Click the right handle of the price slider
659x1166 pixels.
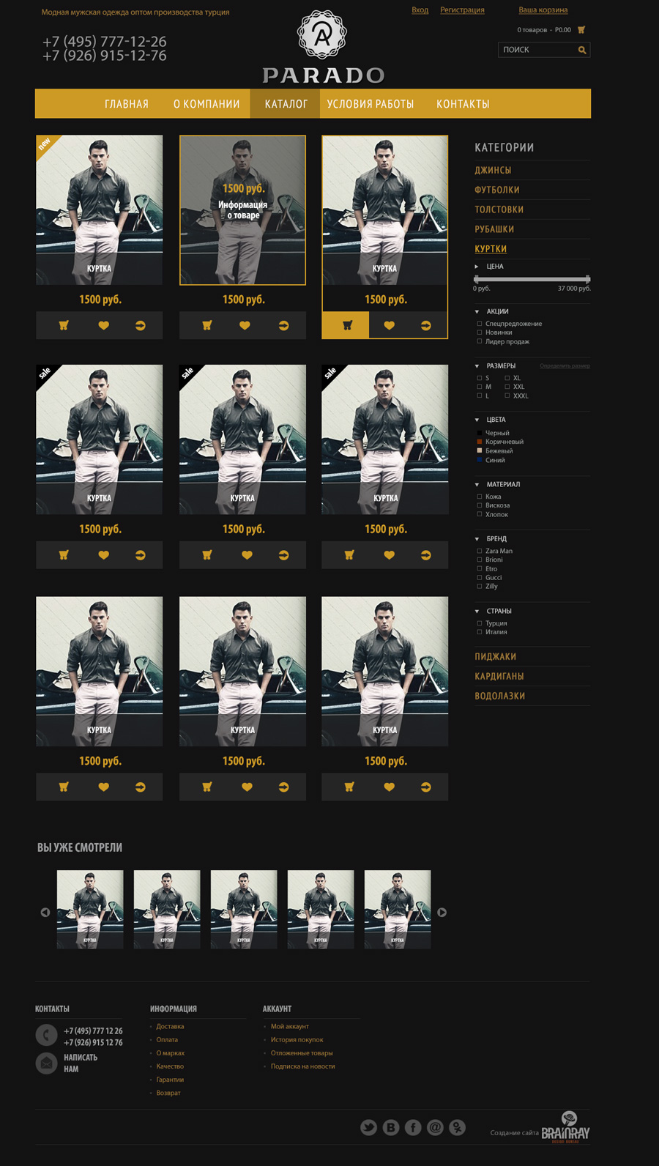point(587,279)
